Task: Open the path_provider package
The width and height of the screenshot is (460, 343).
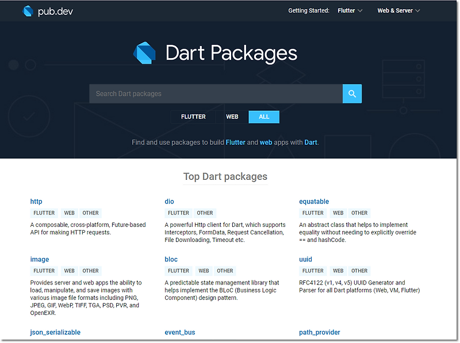Action: [x=320, y=332]
